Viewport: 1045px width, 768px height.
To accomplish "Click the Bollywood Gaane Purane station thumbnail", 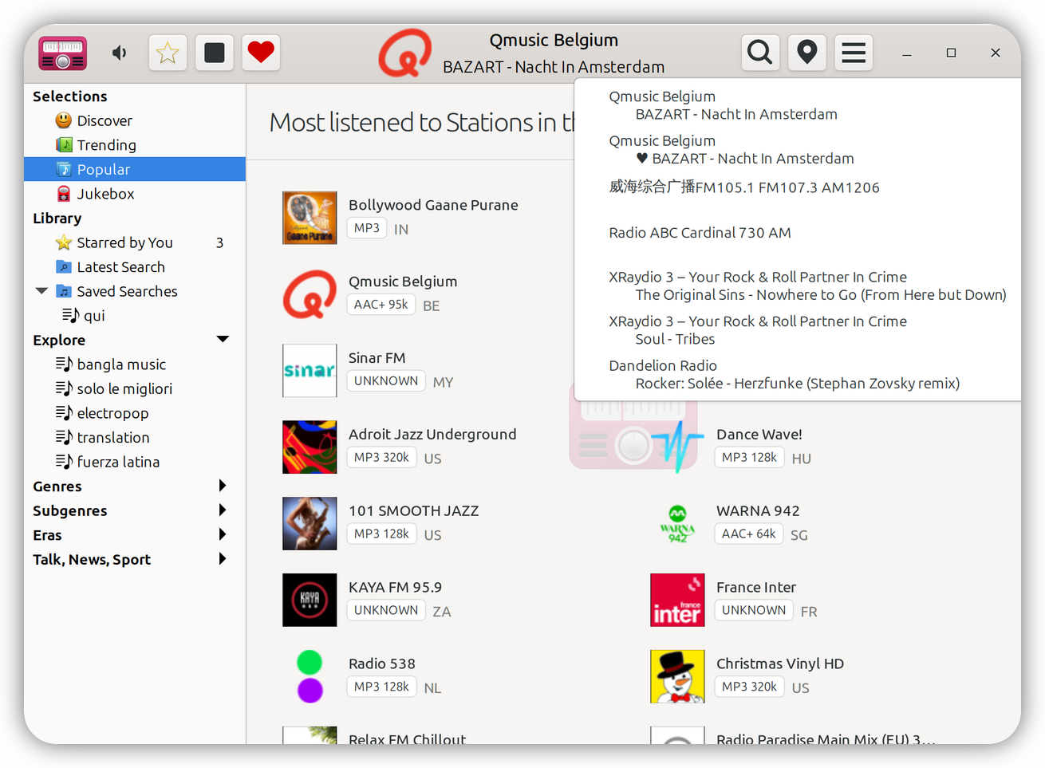I will (x=310, y=218).
